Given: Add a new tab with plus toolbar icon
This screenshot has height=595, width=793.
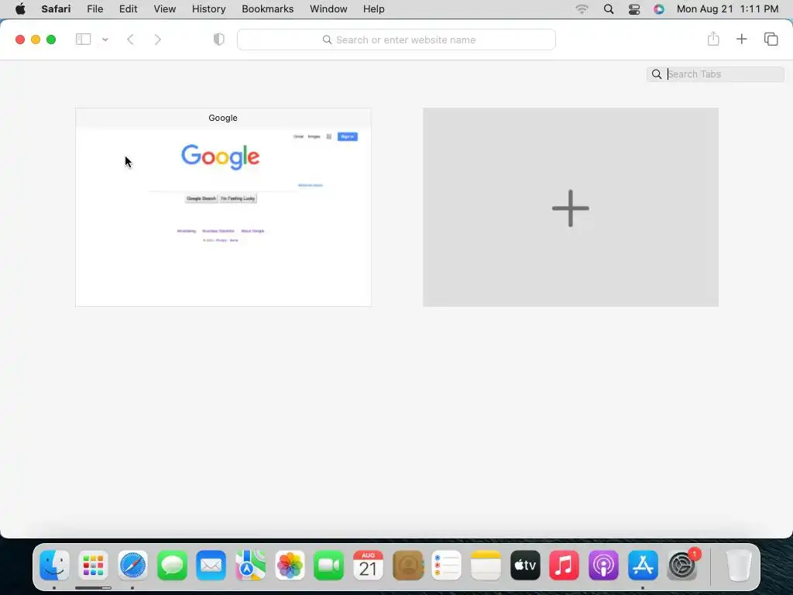Looking at the screenshot, I should tap(741, 39).
